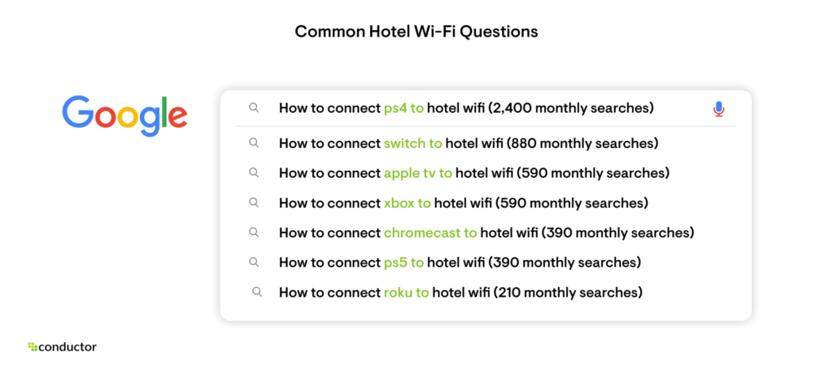Click magnifier icon next to xbox suggestion

[x=254, y=202]
